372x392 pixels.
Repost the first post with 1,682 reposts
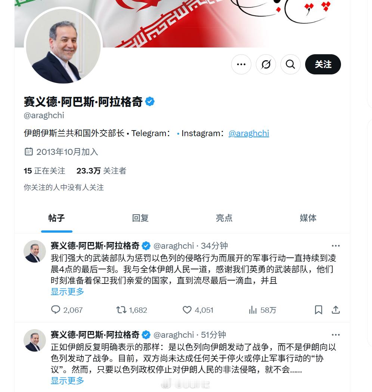coord(121,310)
